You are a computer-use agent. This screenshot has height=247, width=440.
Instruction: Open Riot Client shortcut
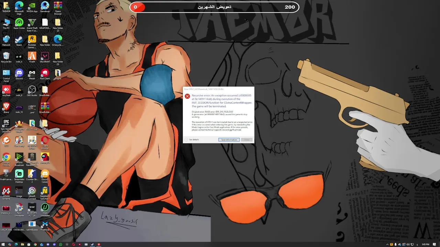(45, 74)
